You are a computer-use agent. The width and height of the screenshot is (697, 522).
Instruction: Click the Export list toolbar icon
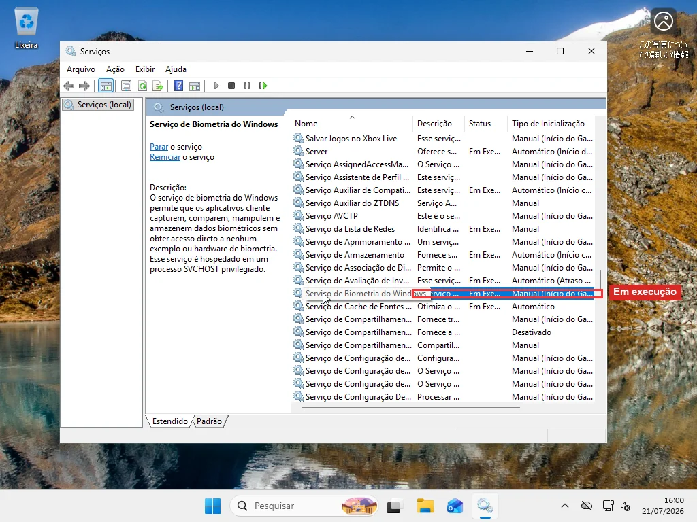coord(158,86)
